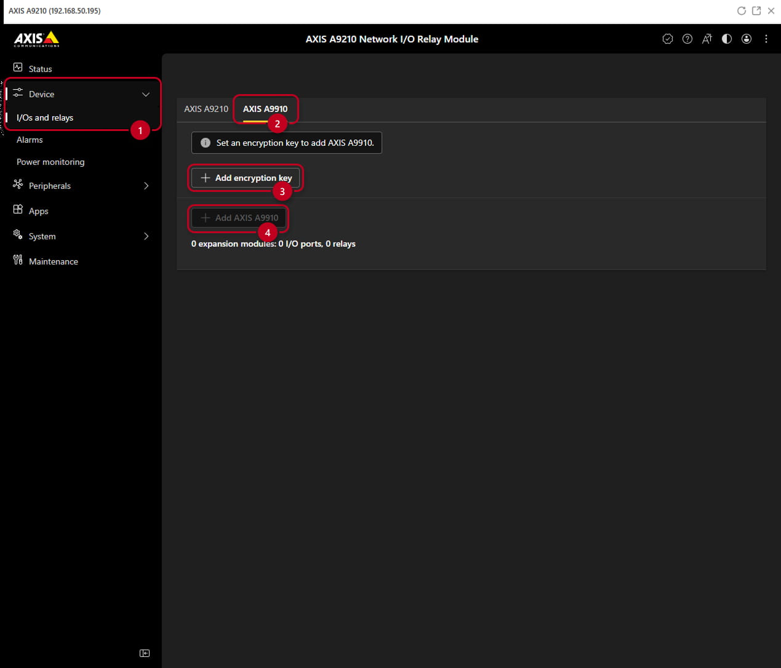
Task: Collapse the sidebar with bottom icon
Action: (145, 653)
